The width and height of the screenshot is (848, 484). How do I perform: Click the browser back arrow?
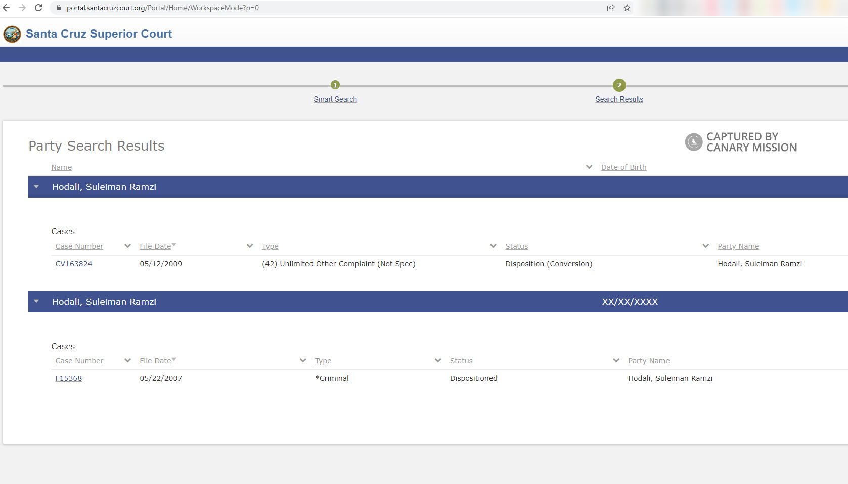pos(7,8)
